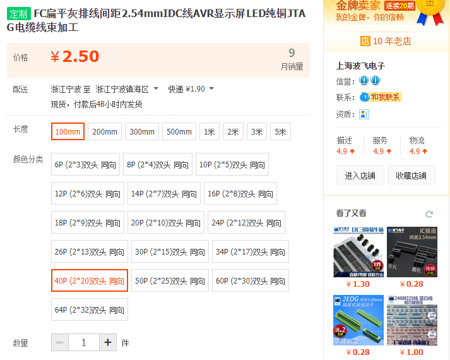Click the 服务 4.9 rating score
The width and height of the screenshot is (450, 360).
[382, 151]
